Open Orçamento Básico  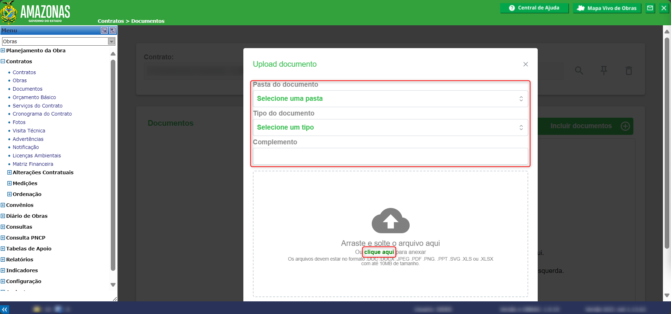[x=34, y=97]
